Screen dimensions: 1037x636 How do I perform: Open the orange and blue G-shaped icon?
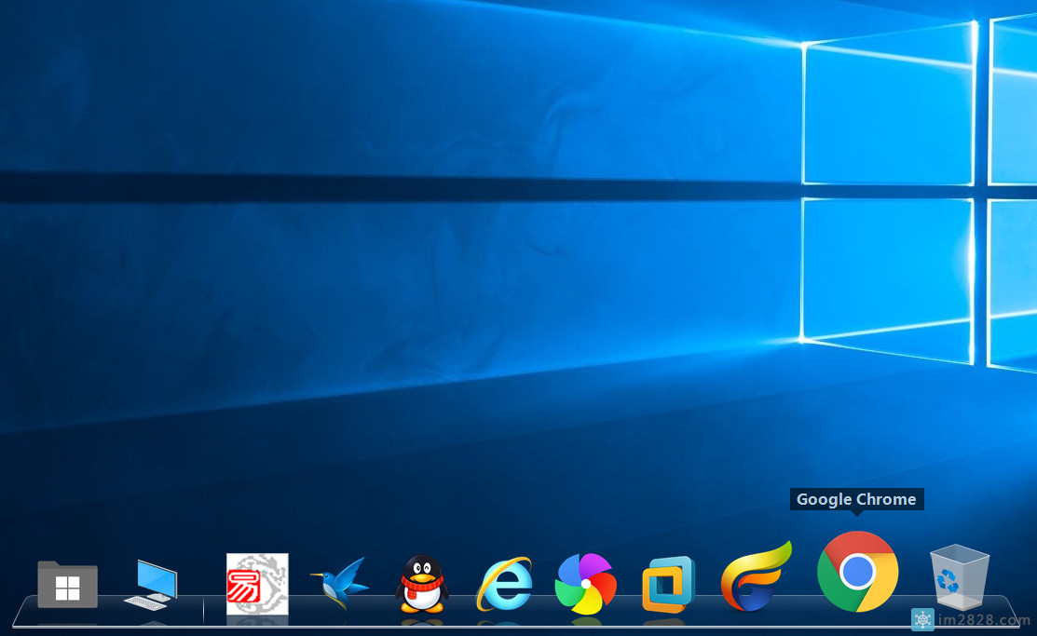pyautogui.click(x=755, y=579)
